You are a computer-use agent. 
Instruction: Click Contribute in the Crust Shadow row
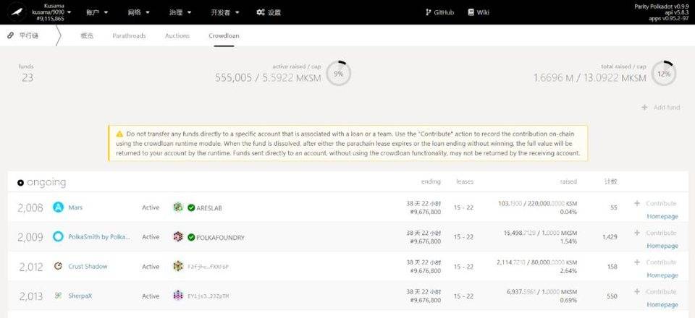656,262
